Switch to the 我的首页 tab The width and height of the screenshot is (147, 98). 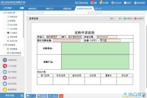click(32, 9)
